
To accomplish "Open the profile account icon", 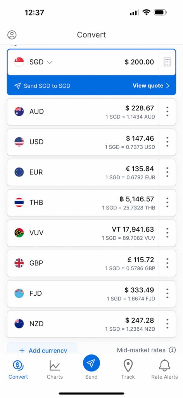I will point(12,35).
